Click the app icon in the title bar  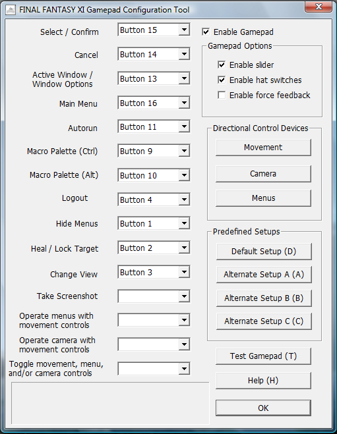coord(11,11)
